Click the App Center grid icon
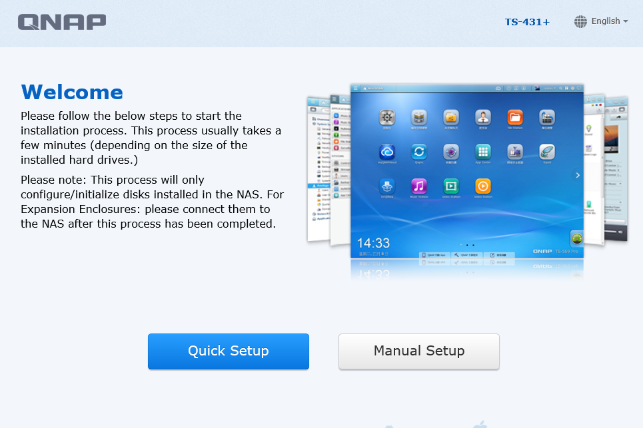 [483, 152]
